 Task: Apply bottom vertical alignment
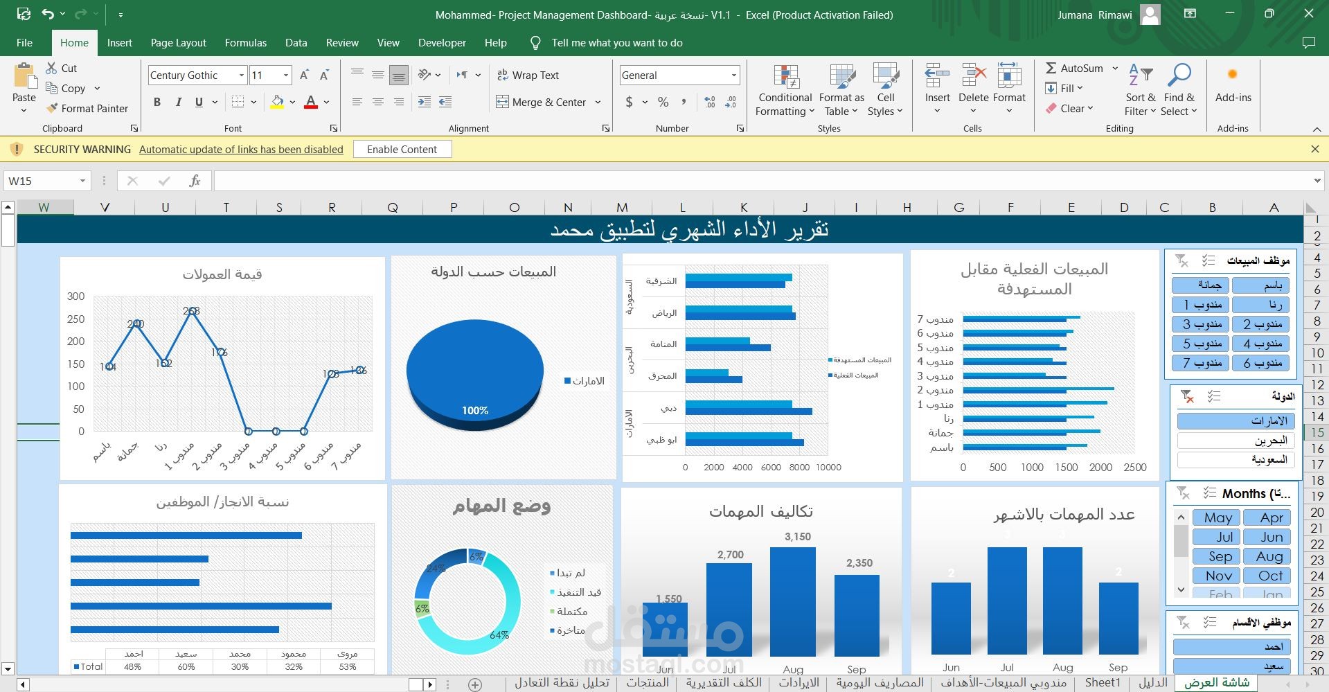click(399, 75)
